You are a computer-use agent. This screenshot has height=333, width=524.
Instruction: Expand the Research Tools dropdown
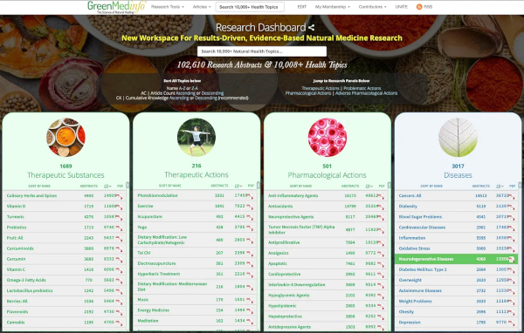[168, 7]
